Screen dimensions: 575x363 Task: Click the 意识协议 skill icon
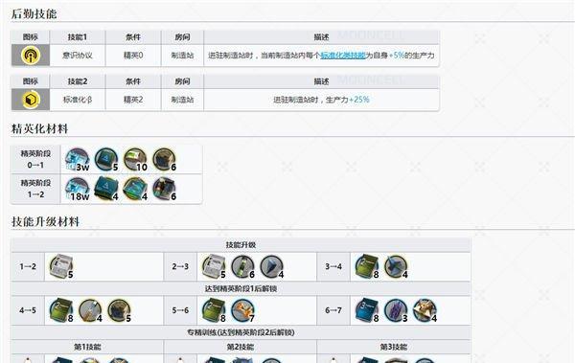click(31, 56)
